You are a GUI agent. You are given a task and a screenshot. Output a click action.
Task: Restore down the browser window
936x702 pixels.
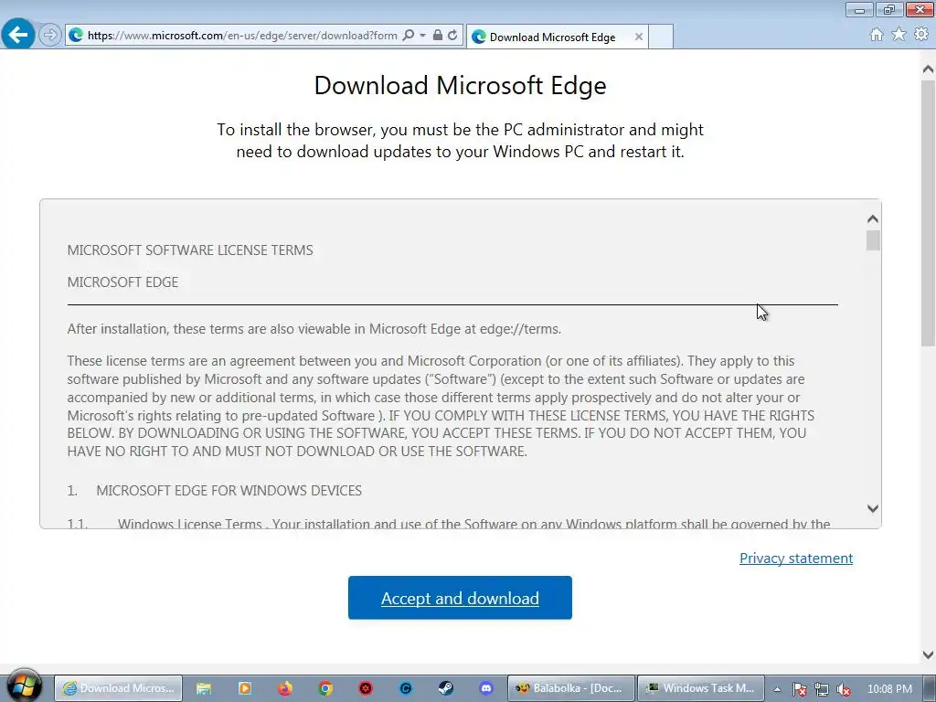pyautogui.click(x=889, y=9)
